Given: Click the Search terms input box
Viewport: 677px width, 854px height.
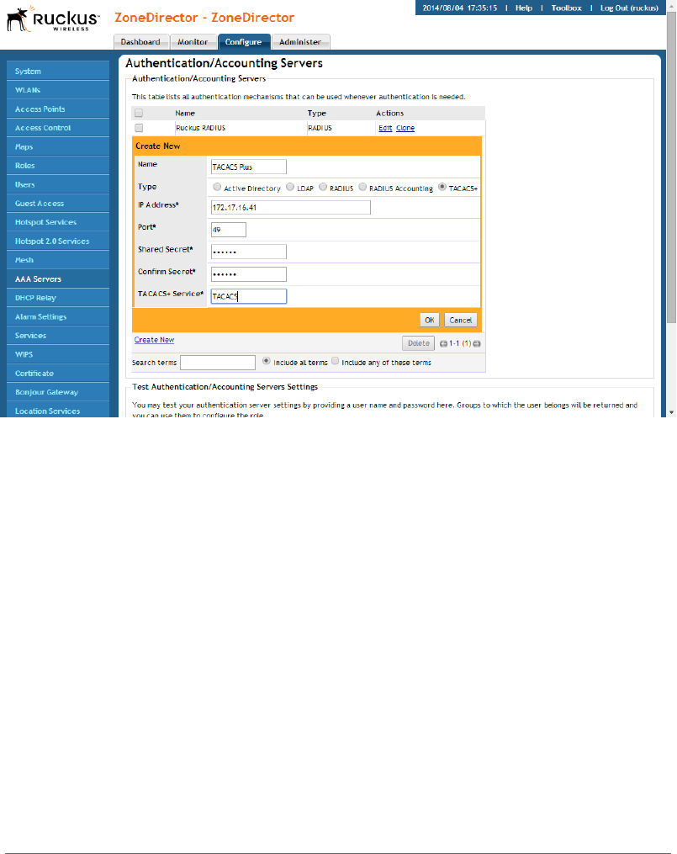Looking at the screenshot, I should click(x=218, y=363).
